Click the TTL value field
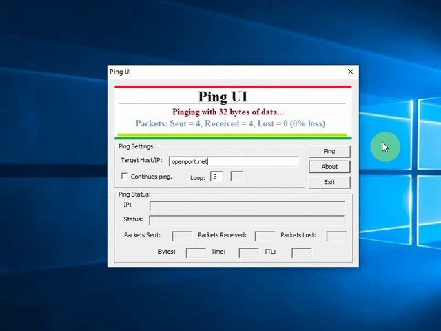441x331 pixels. click(302, 252)
